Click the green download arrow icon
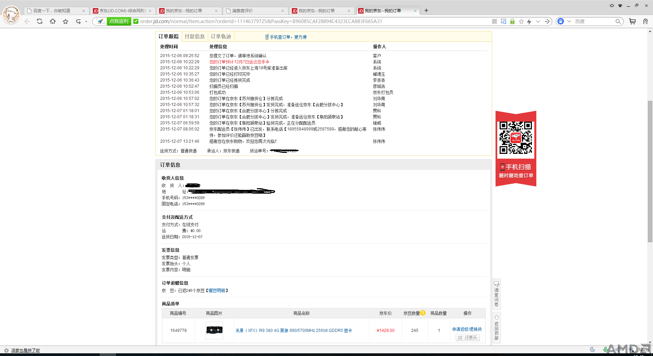Screen dimensions: 653x356 tap(605, 350)
